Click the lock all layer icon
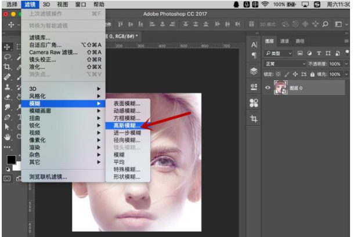This screenshot has width=357, height=237. tap(312, 74)
